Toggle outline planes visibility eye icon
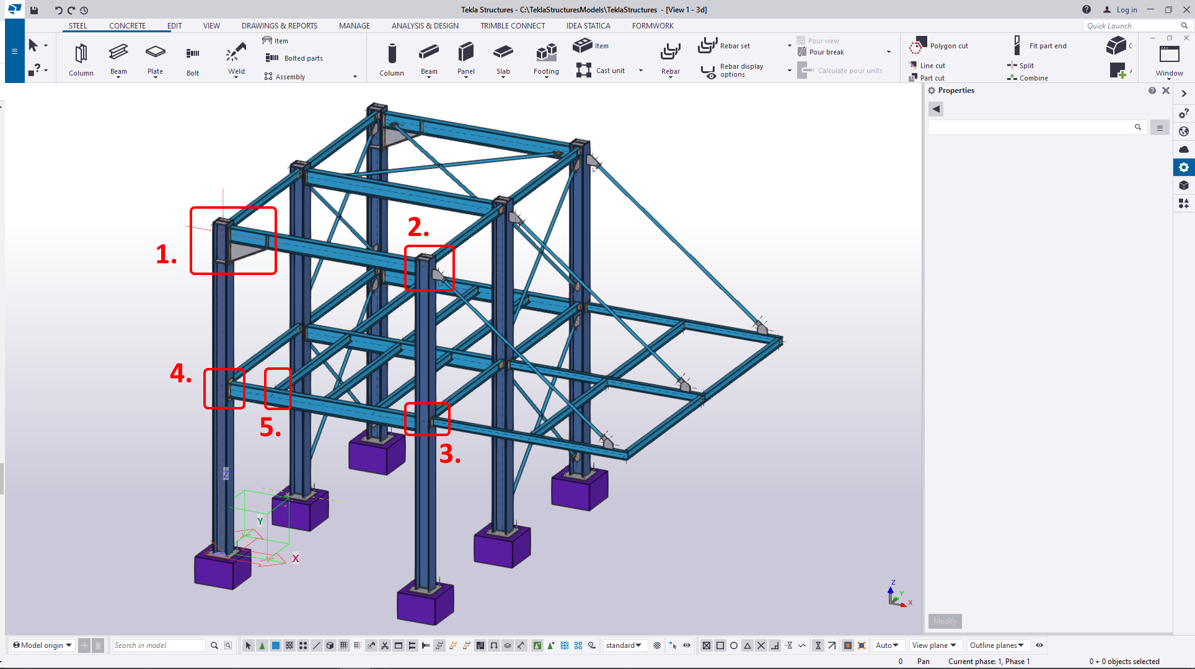 (x=1039, y=645)
